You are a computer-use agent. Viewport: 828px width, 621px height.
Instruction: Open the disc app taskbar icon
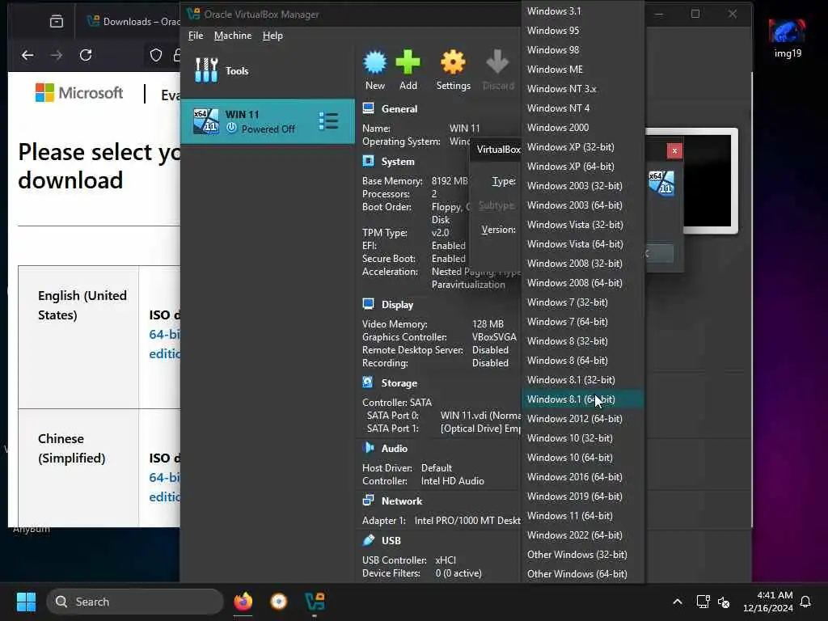pos(278,602)
